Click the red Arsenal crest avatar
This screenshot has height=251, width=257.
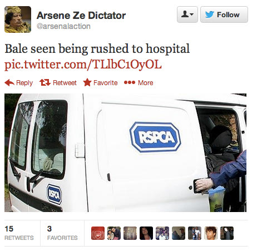(98, 233)
